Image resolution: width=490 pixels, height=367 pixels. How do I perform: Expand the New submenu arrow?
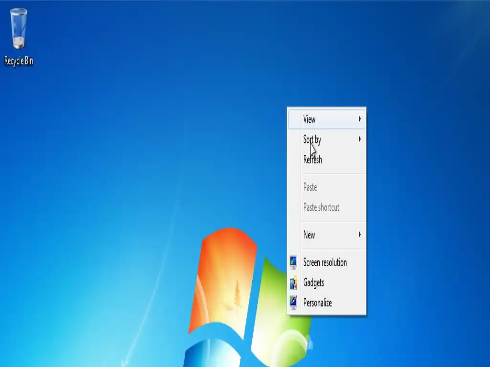tap(360, 235)
